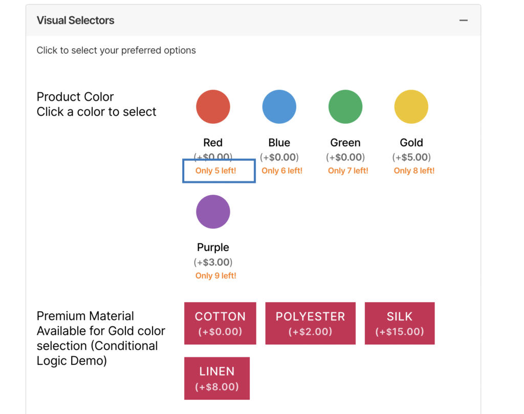The width and height of the screenshot is (524, 414).
Task: Pick the Green color circle
Action: tap(345, 107)
